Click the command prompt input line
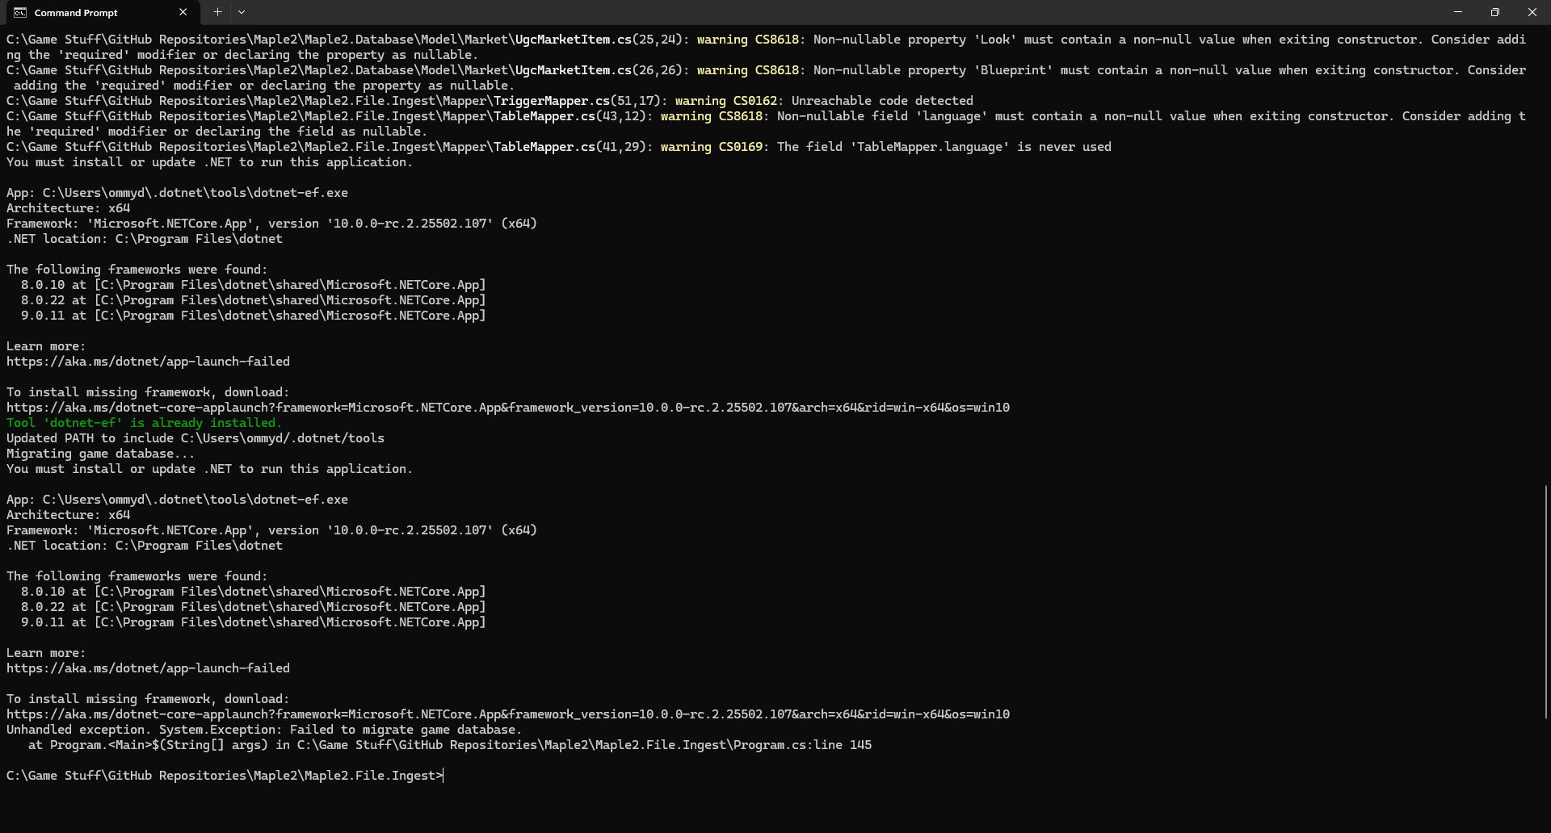Screen dimensions: 1551x833 225,776
